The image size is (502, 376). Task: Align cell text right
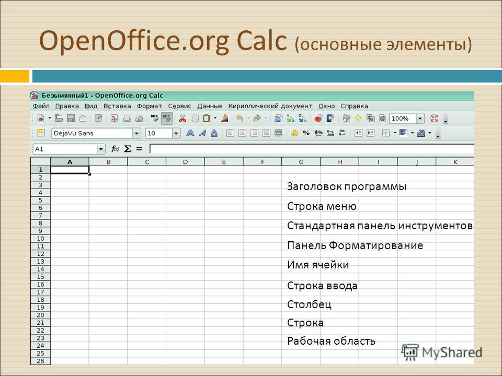pos(254,133)
